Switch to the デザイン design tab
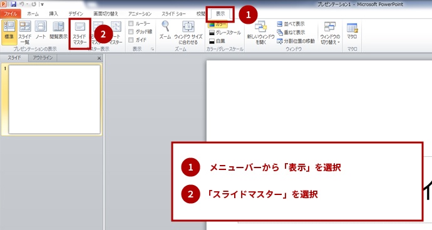Image resolution: width=432 pixels, height=230 pixels. pyautogui.click(x=76, y=14)
